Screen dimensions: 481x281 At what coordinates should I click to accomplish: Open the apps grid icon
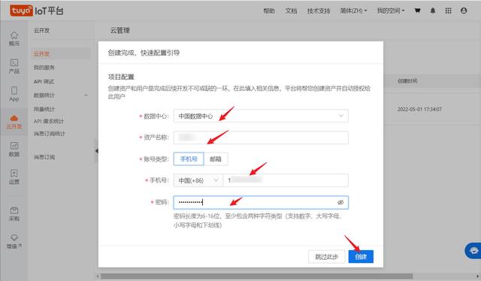(x=448, y=11)
